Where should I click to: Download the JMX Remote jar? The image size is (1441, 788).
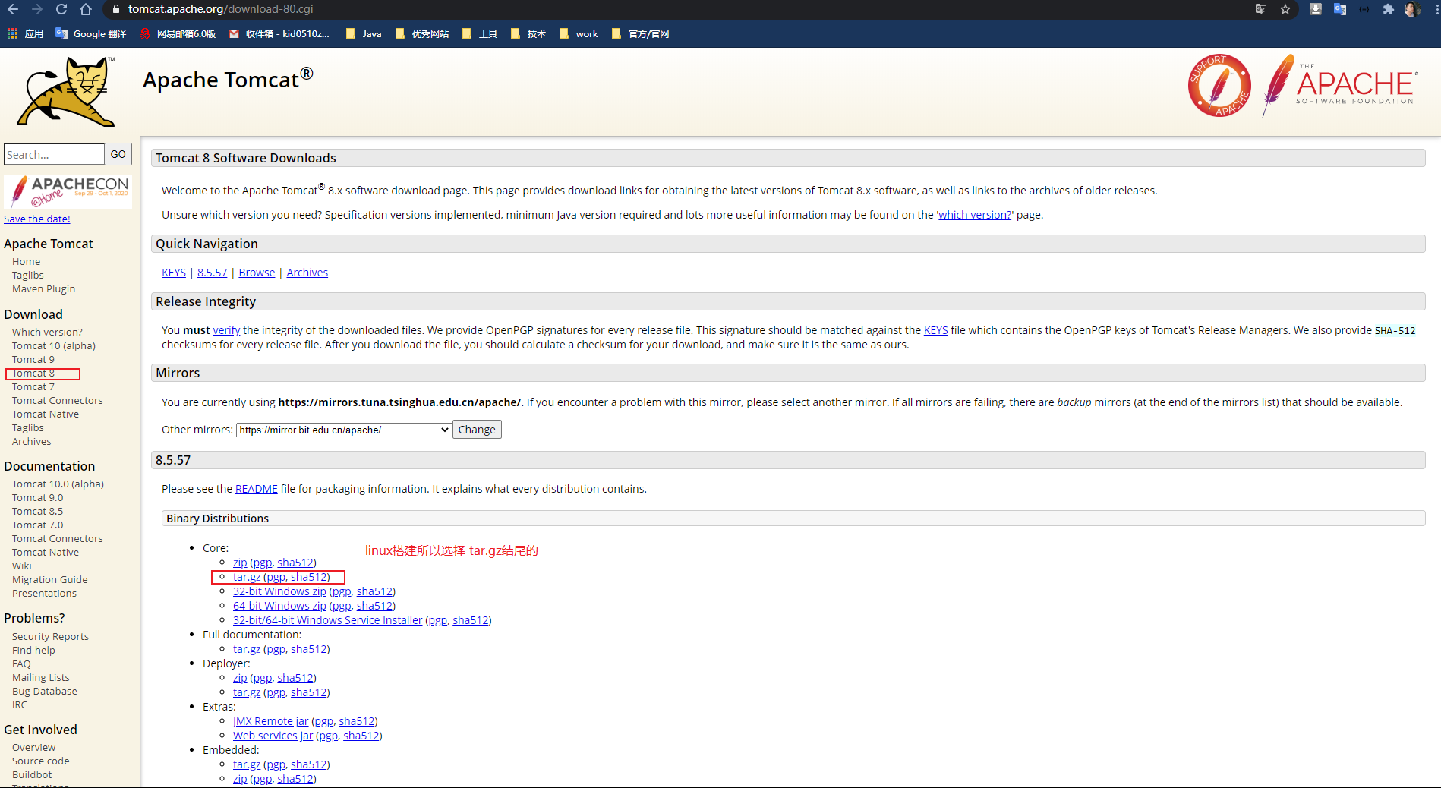coord(270,721)
